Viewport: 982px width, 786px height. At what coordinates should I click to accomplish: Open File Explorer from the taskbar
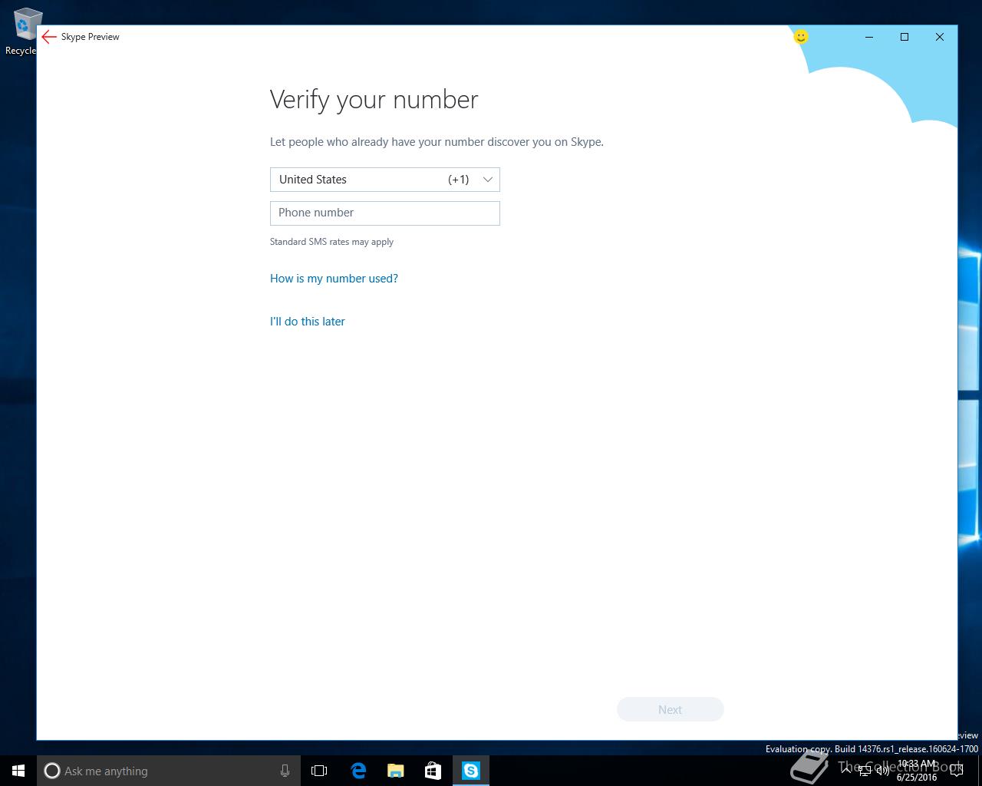click(396, 771)
